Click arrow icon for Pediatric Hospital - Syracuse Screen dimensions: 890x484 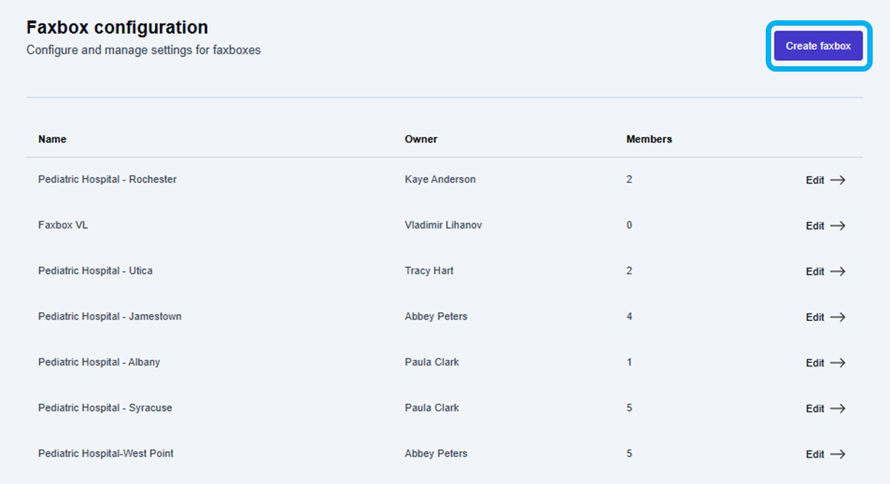838,409
